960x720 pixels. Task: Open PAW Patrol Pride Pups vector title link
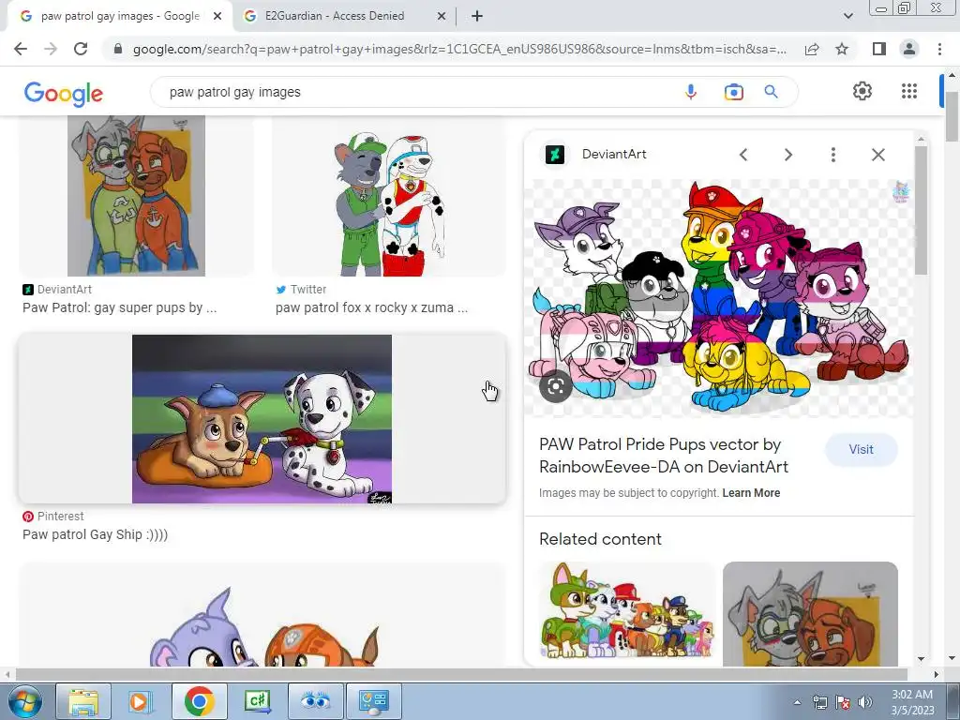tap(664, 456)
